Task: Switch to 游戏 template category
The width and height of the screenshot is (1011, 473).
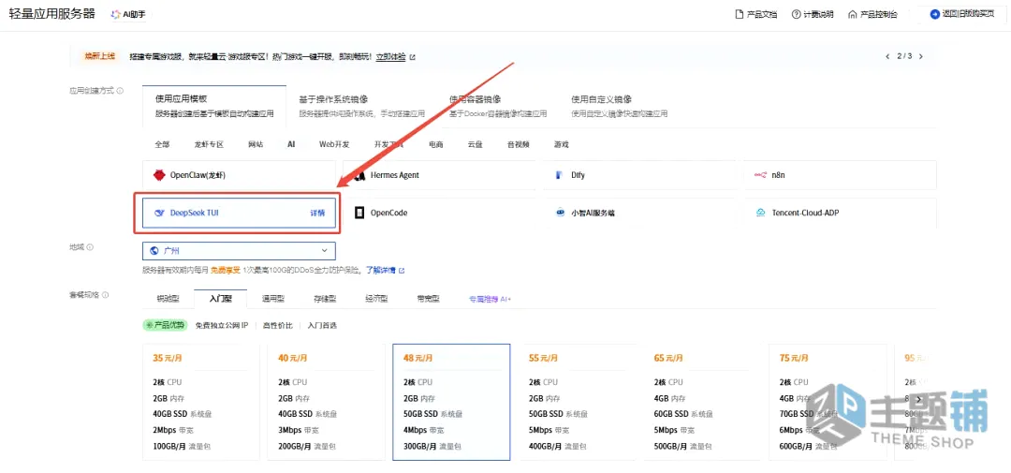Action: click(x=561, y=144)
